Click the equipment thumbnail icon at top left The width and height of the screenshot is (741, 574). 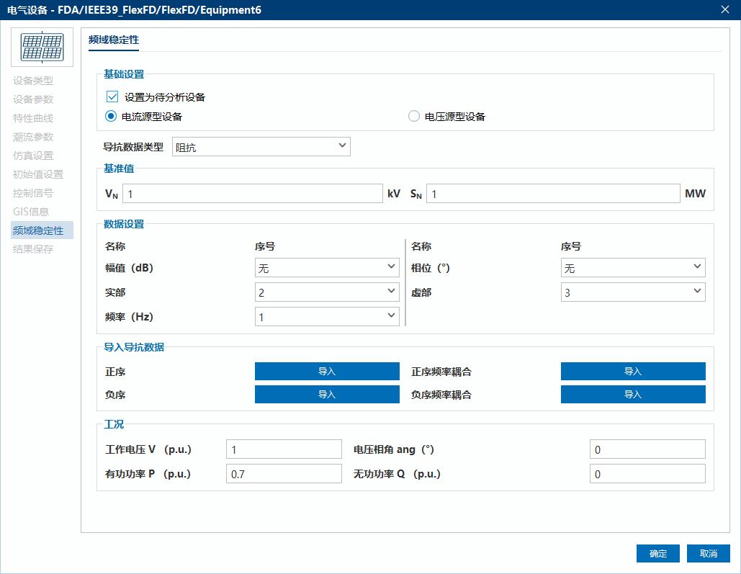pos(42,47)
